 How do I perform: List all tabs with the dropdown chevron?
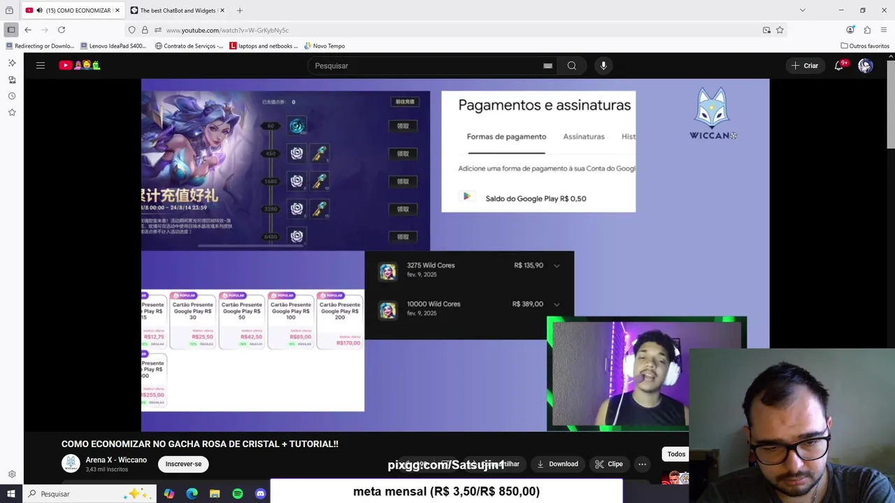[803, 10]
